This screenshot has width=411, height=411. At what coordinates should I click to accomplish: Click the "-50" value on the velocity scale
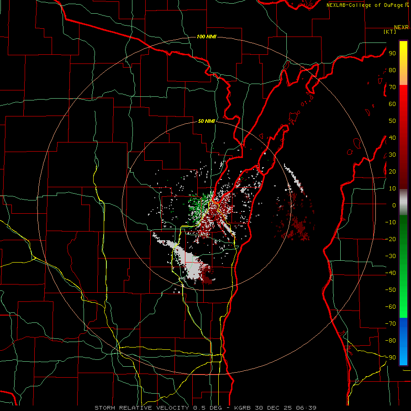(x=390, y=290)
